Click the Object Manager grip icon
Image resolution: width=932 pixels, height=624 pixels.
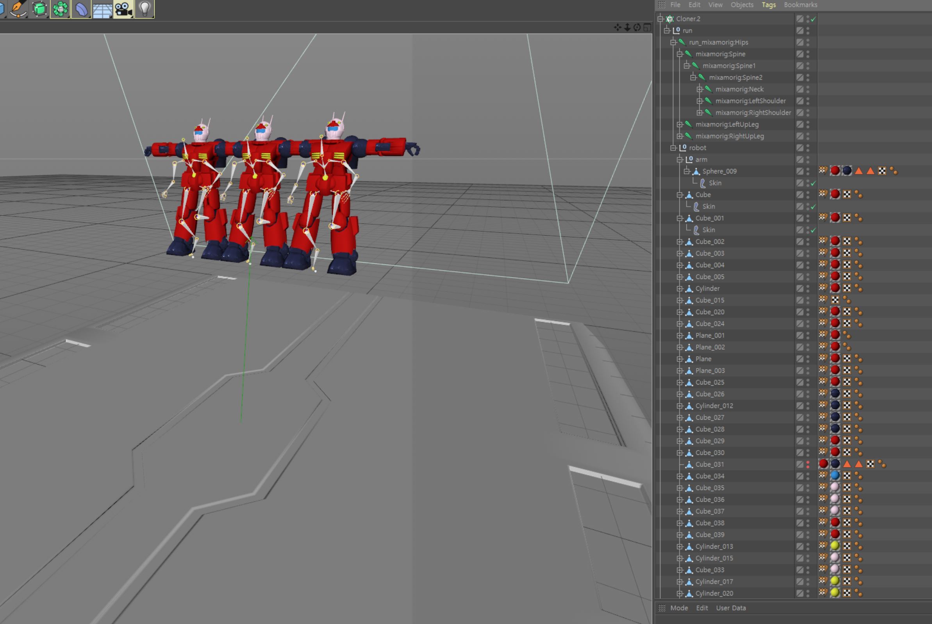click(x=662, y=5)
